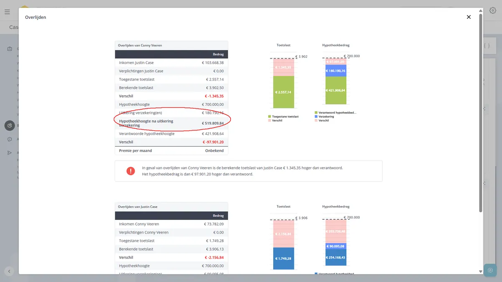The image size is (502, 282).
Task: Click the 'Overlijden van Justin Case' table title
Action: pyautogui.click(x=138, y=207)
